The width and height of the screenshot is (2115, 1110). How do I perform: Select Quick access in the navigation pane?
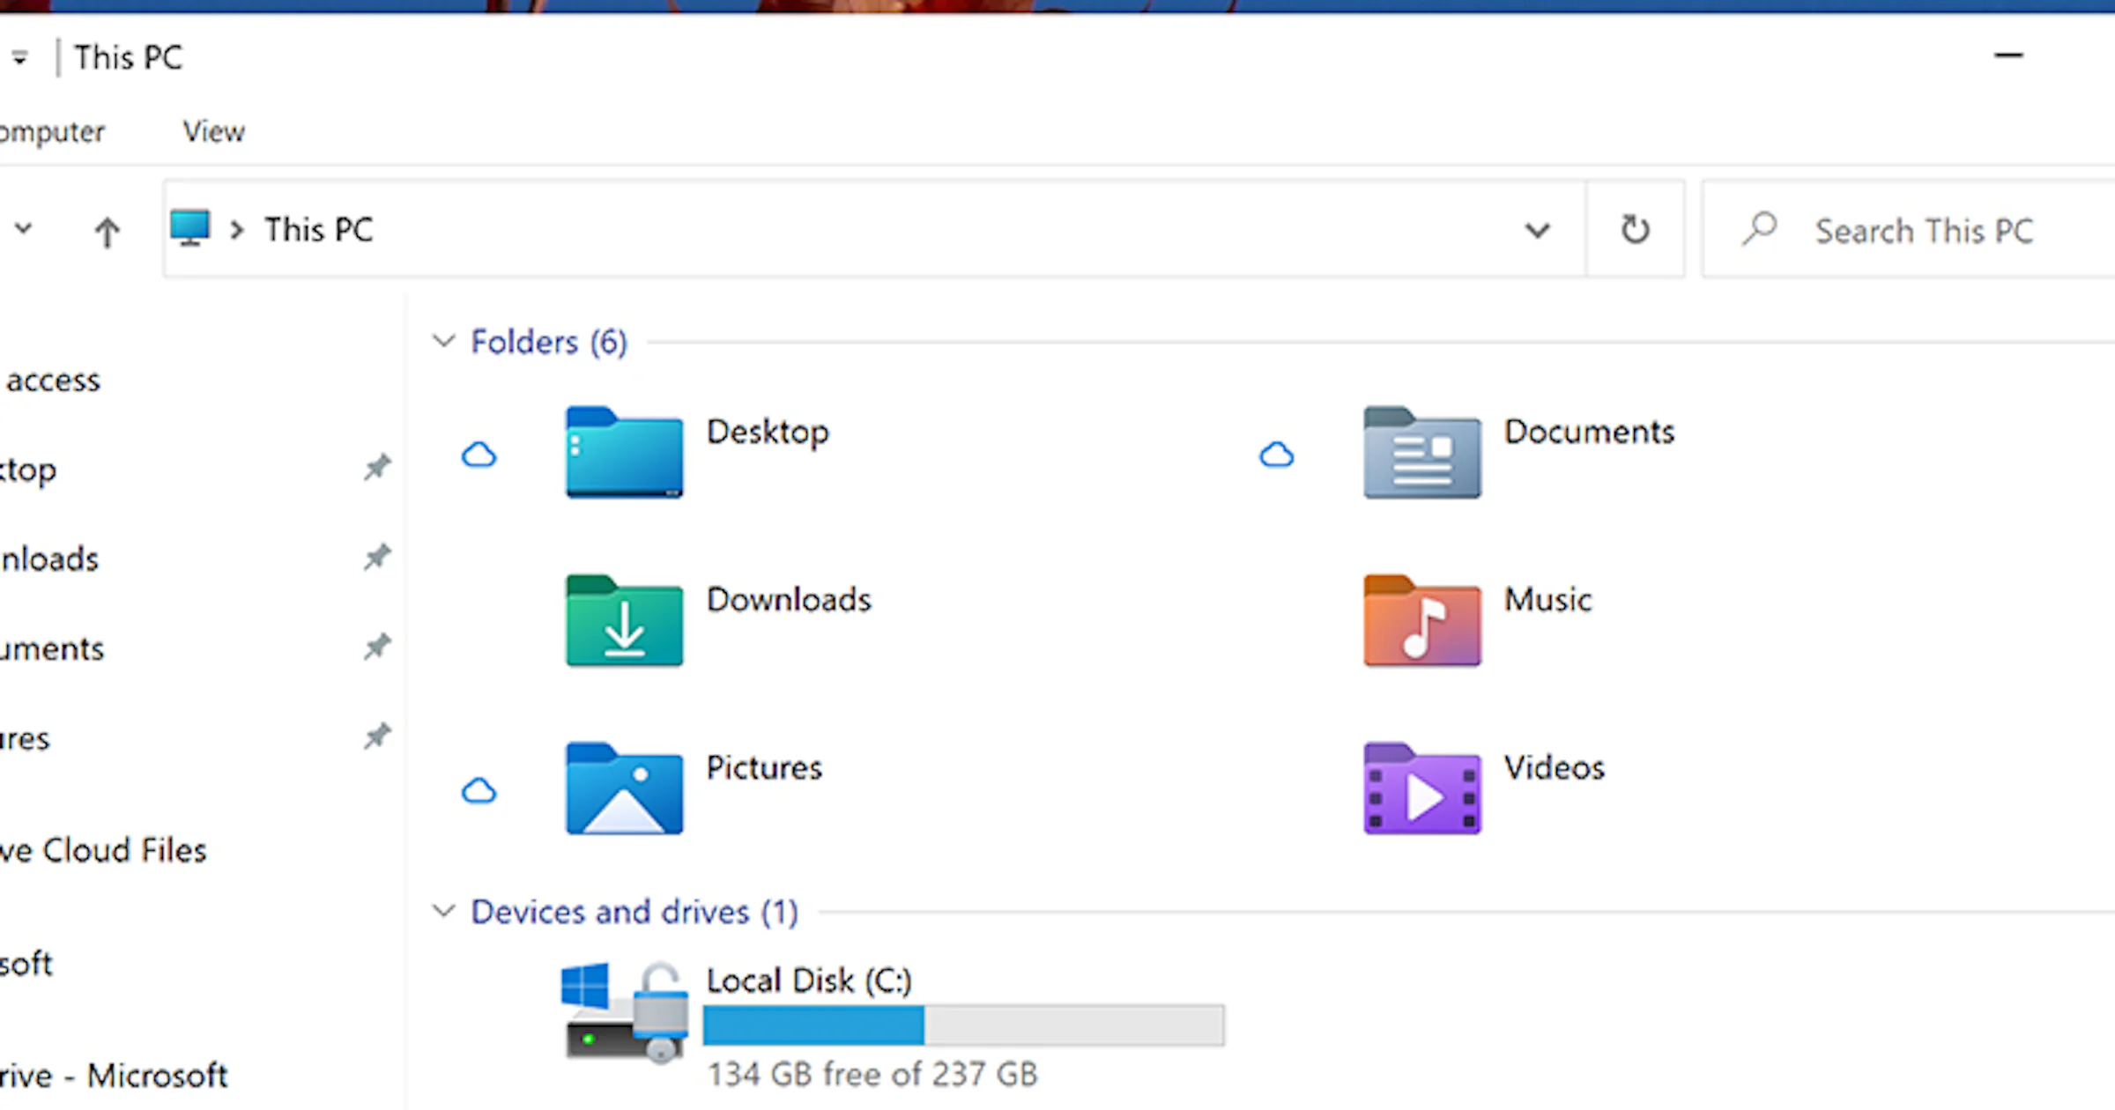click(x=53, y=380)
